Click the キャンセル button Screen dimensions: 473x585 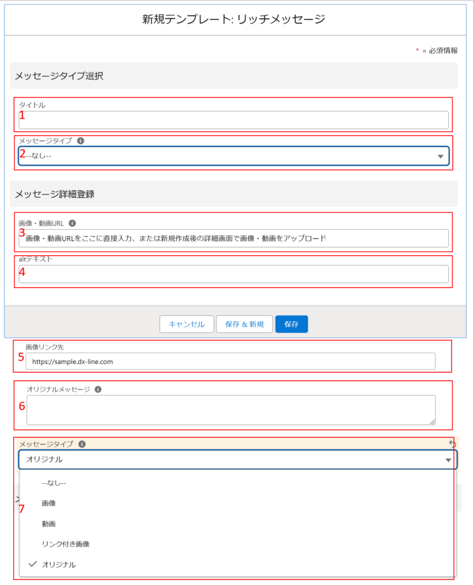click(x=187, y=324)
